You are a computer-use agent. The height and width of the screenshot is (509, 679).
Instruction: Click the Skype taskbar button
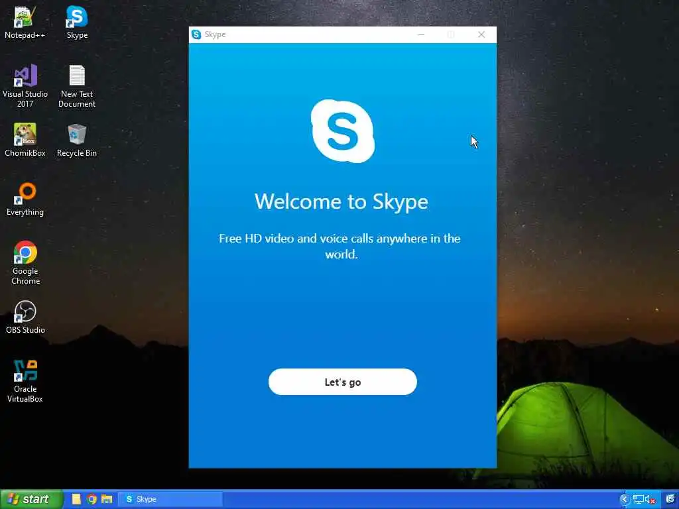click(170, 499)
